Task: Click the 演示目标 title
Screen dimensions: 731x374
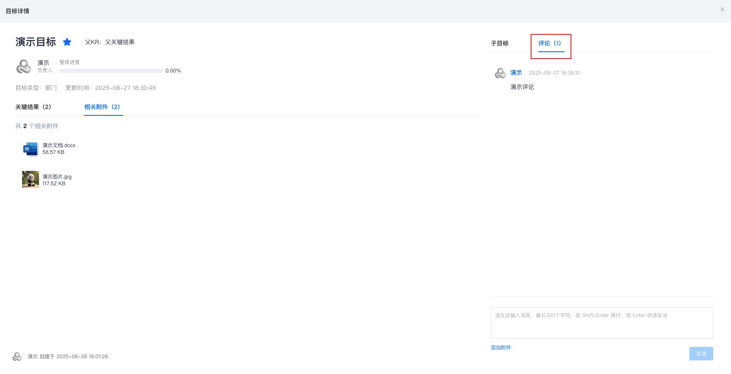Action: pos(36,42)
